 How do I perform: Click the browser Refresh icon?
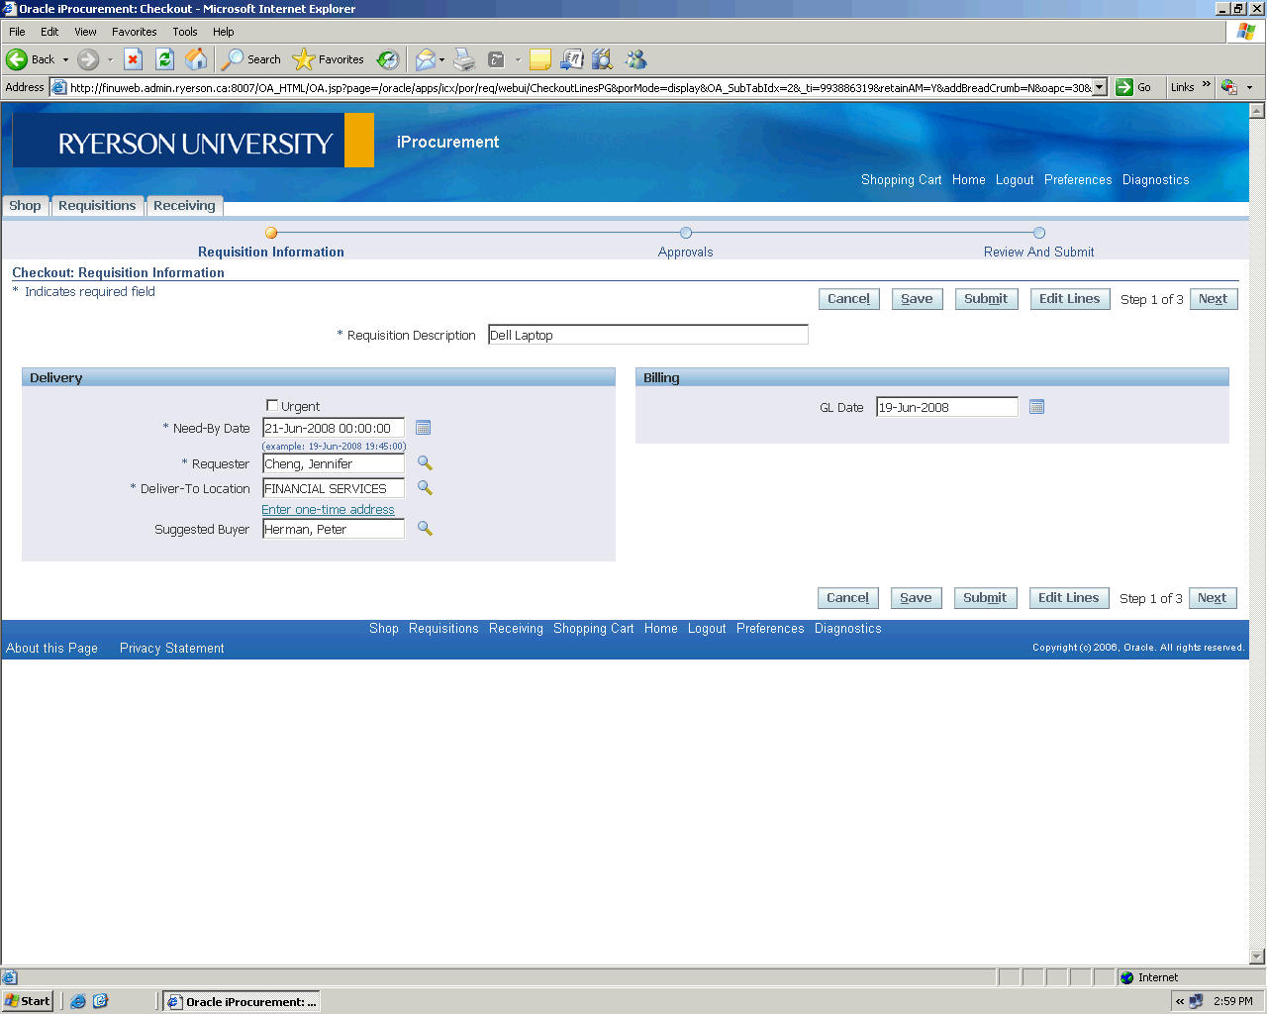pos(165,59)
